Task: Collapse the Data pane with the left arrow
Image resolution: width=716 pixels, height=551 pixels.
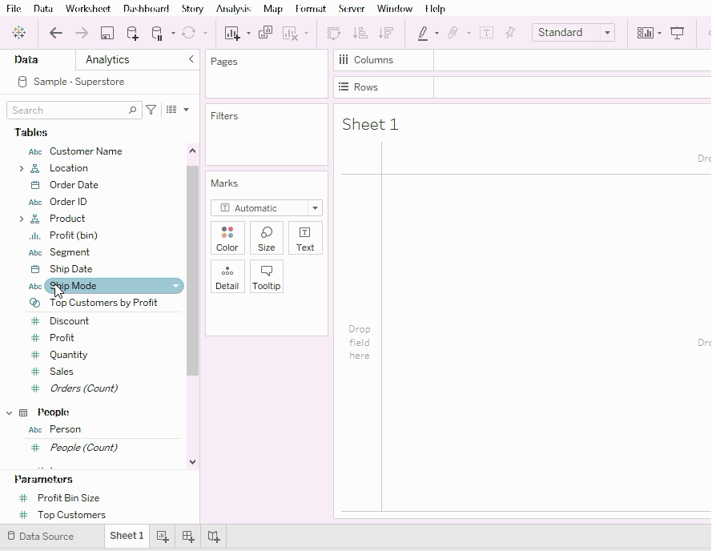Action: (191, 59)
